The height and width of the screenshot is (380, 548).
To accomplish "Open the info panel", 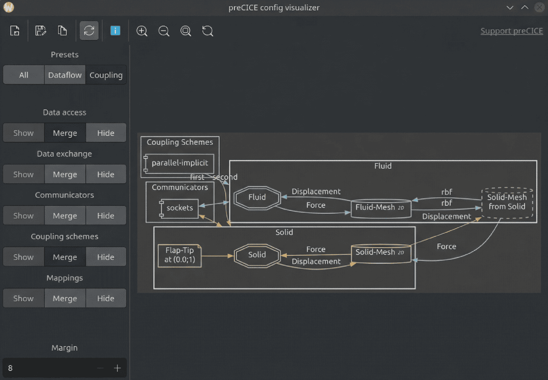I will pos(115,31).
